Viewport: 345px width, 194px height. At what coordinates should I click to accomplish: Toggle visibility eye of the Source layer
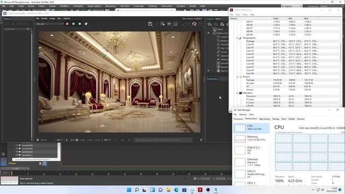point(209,71)
